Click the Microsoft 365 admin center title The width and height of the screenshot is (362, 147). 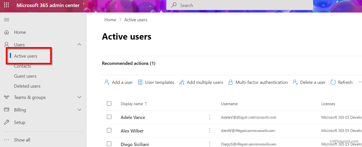click(48, 5)
